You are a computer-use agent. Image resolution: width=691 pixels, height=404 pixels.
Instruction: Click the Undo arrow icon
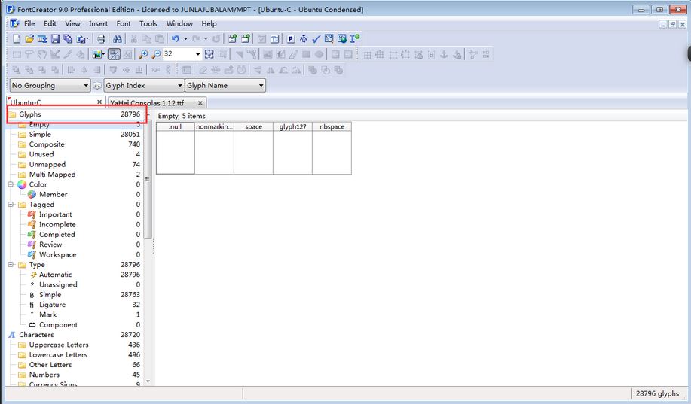[x=175, y=38]
